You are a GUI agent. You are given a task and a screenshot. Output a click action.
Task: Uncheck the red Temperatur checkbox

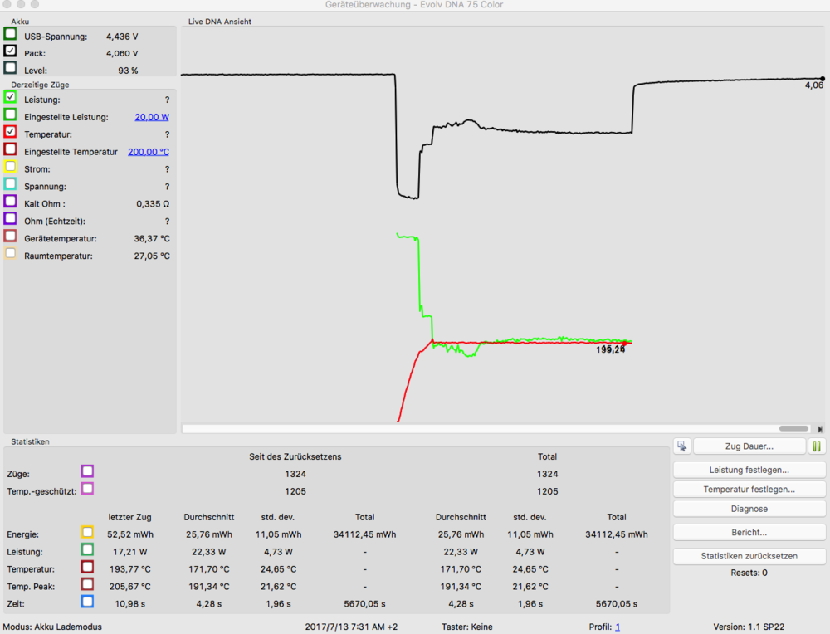coord(10,132)
